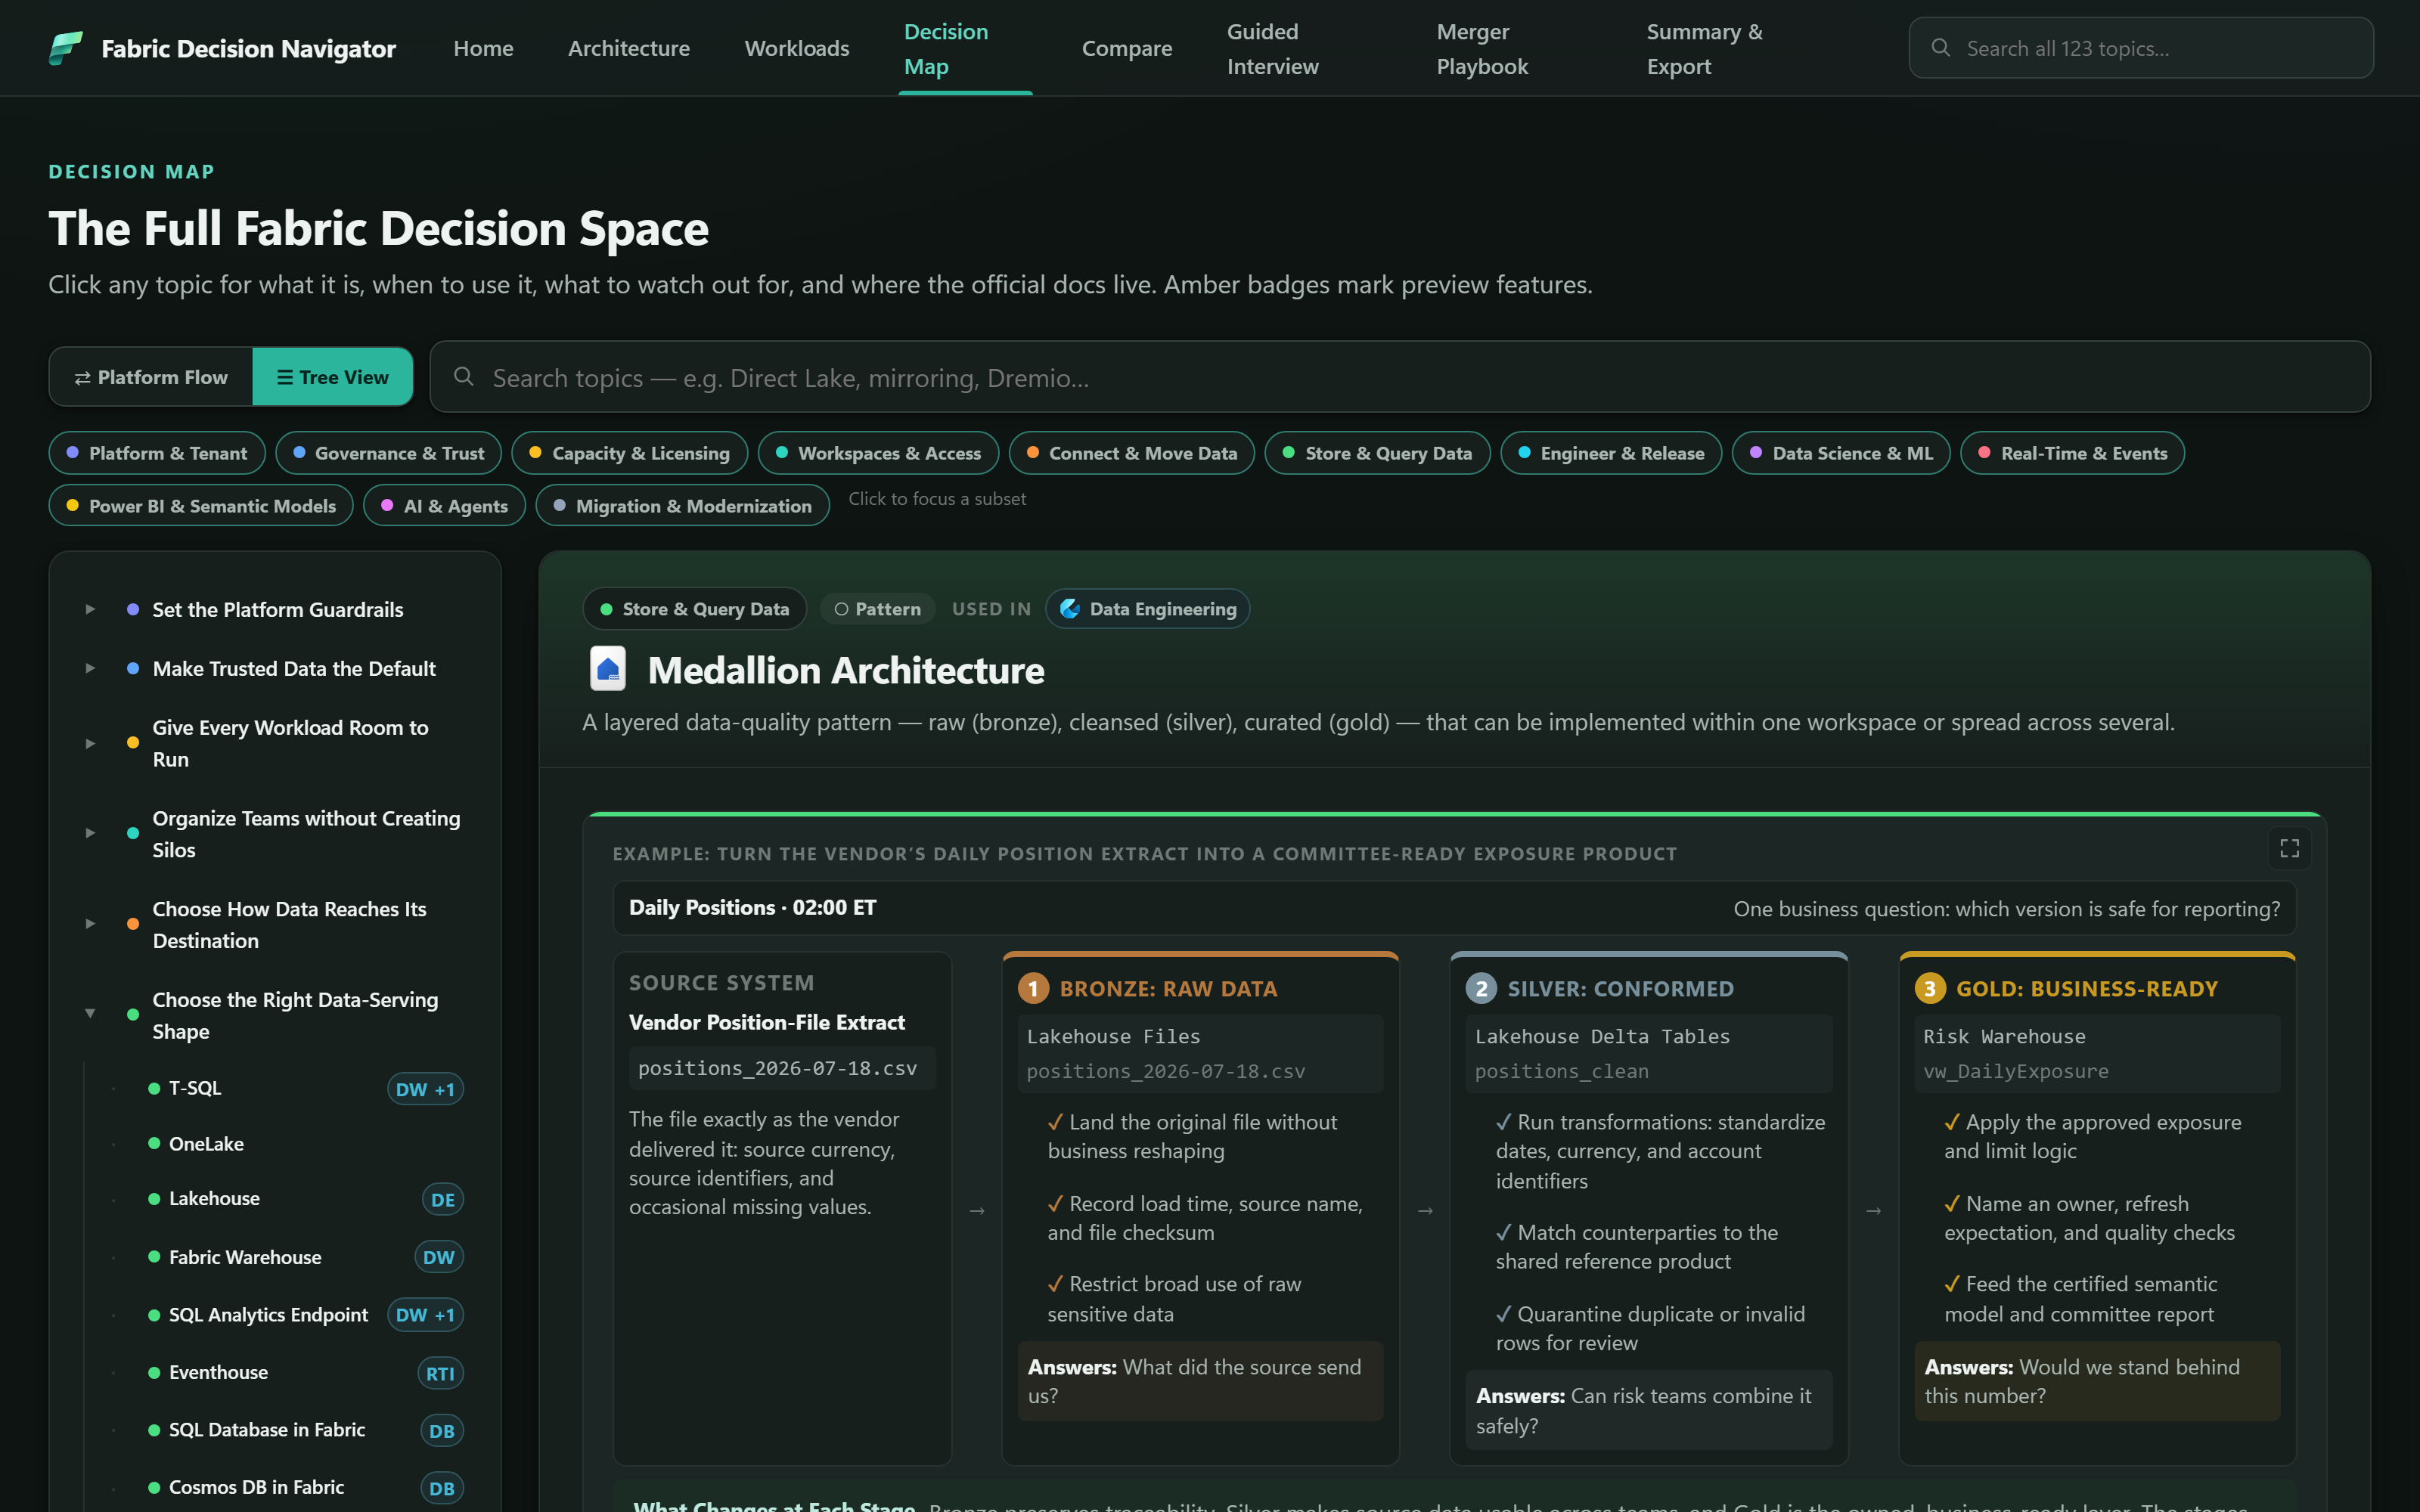Toggle the Platform & Tenant filter chip

157,453
